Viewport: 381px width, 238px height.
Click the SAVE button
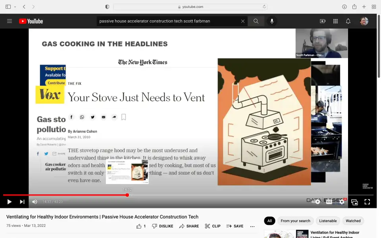click(235, 226)
